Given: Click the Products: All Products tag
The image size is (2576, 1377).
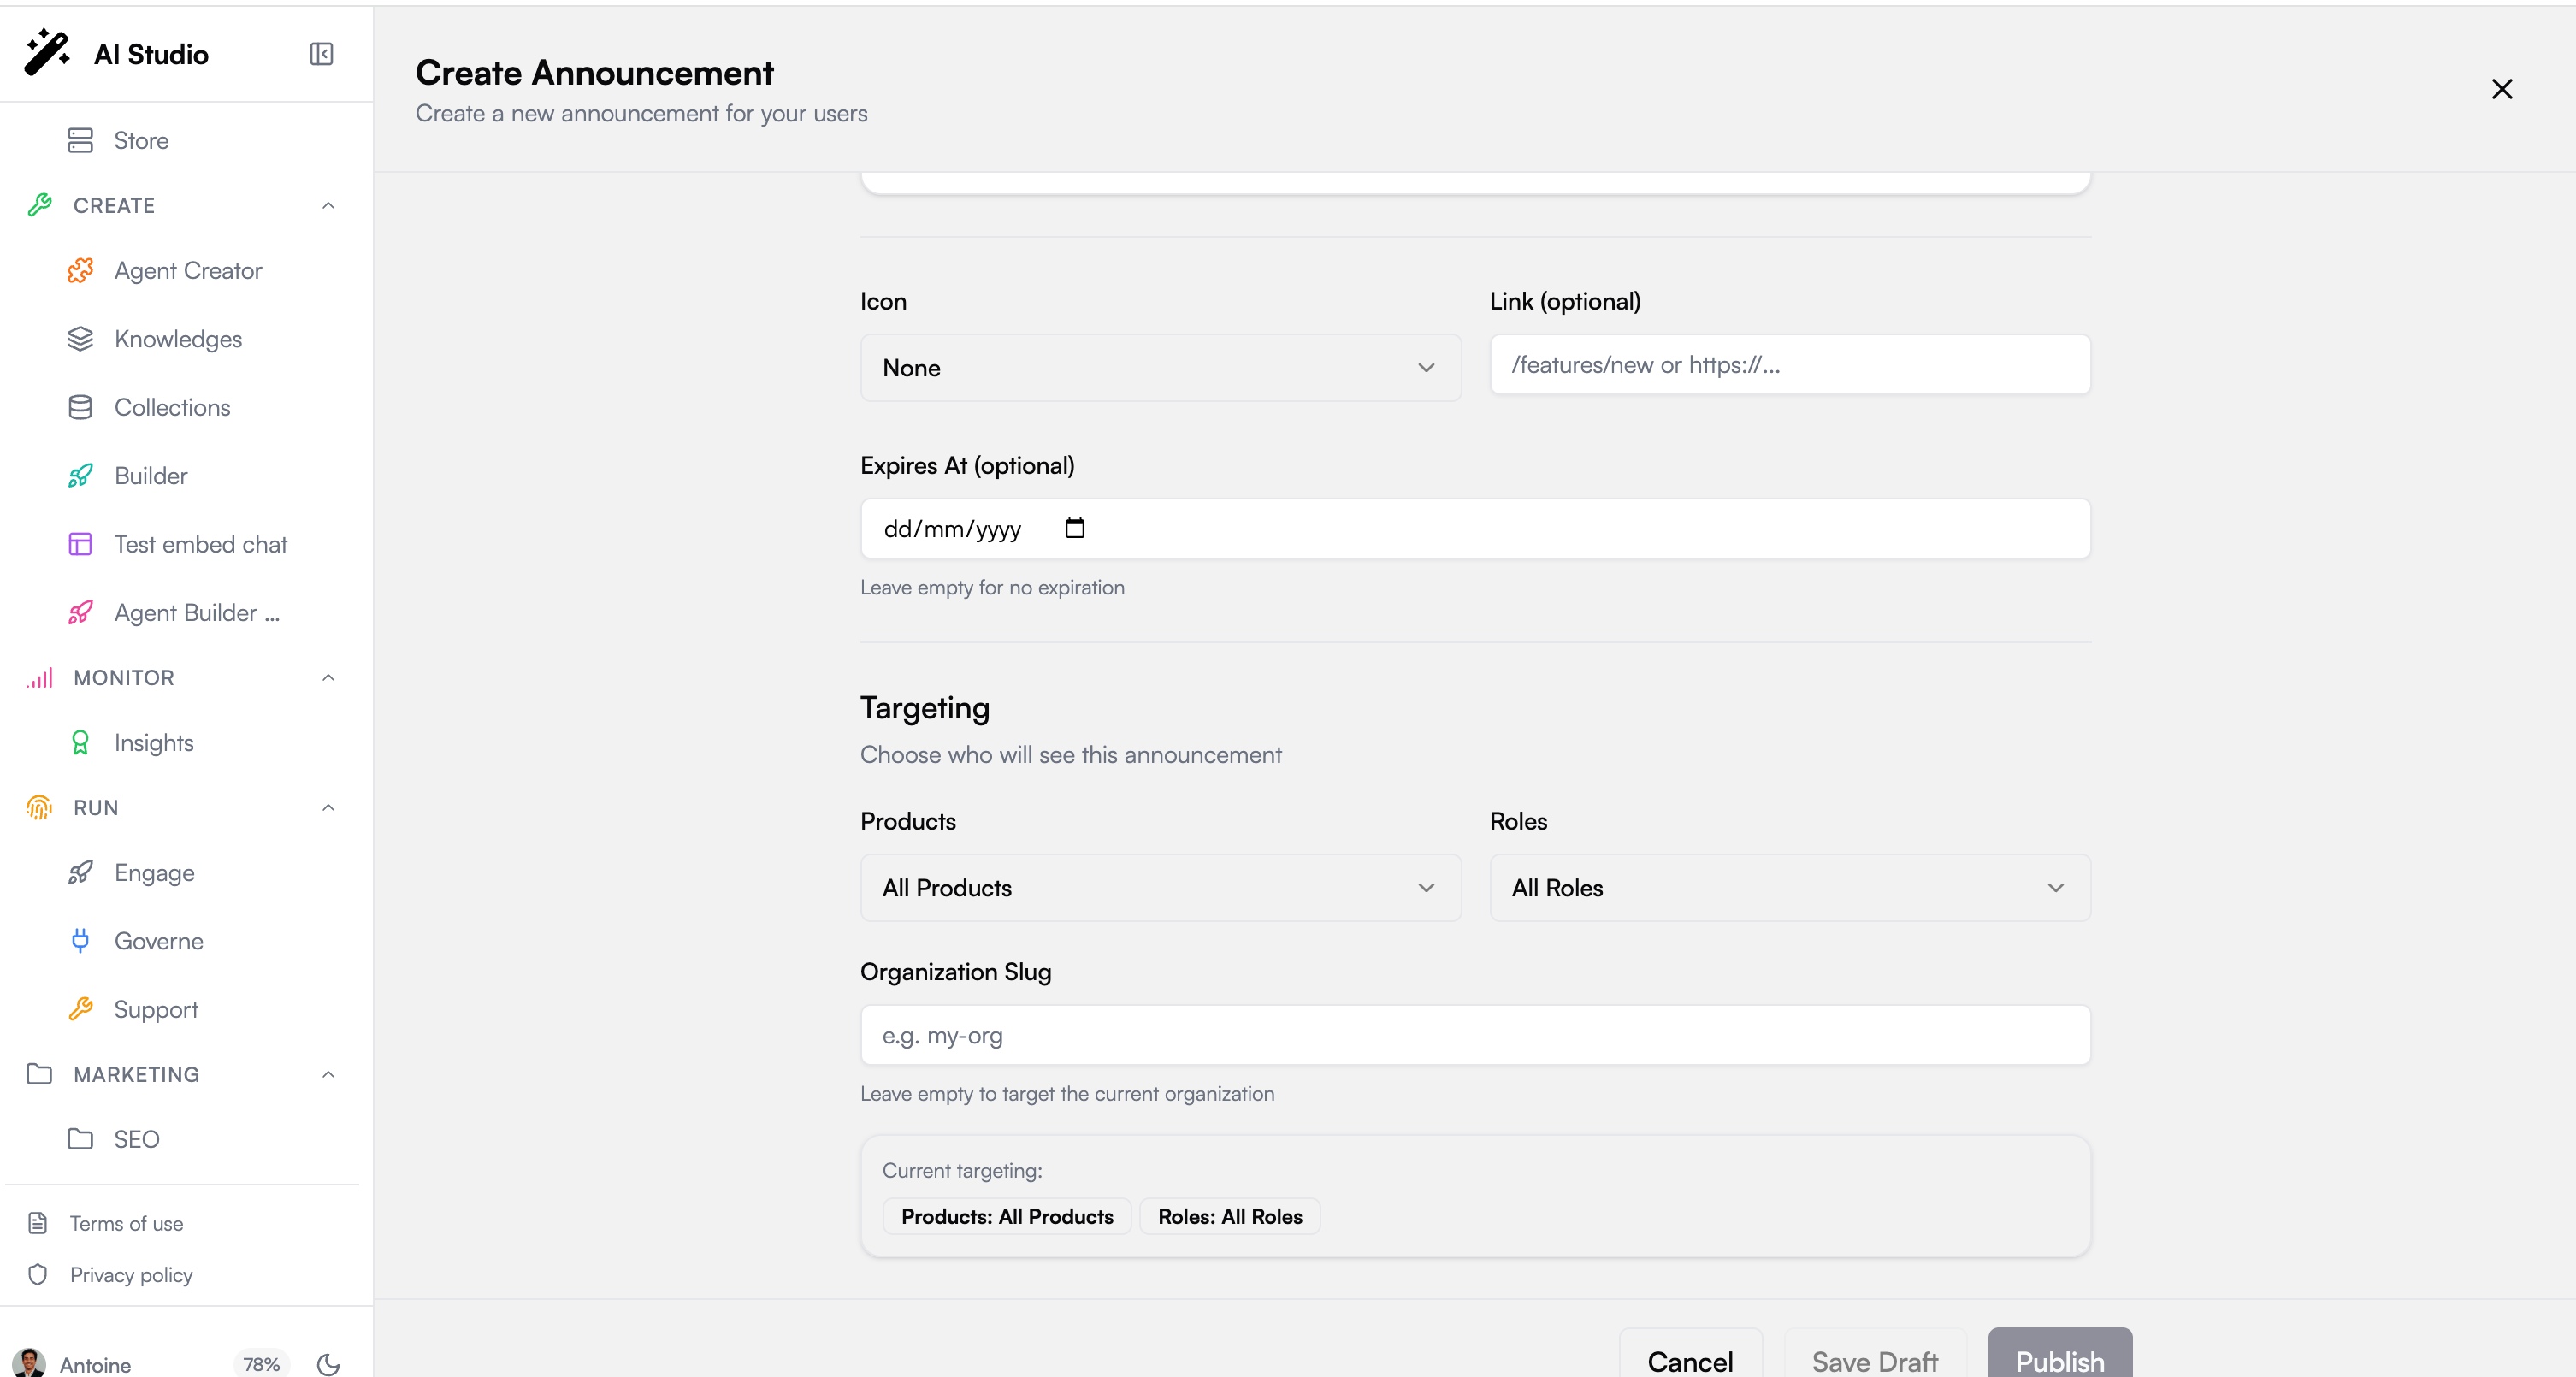Looking at the screenshot, I should [1007, 1216].
